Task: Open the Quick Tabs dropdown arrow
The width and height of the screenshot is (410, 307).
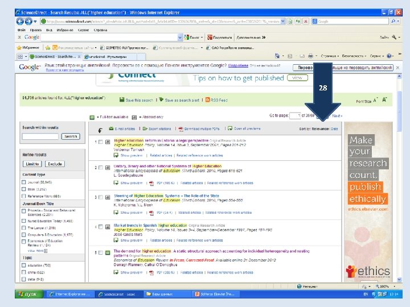Action: [26, 56]
